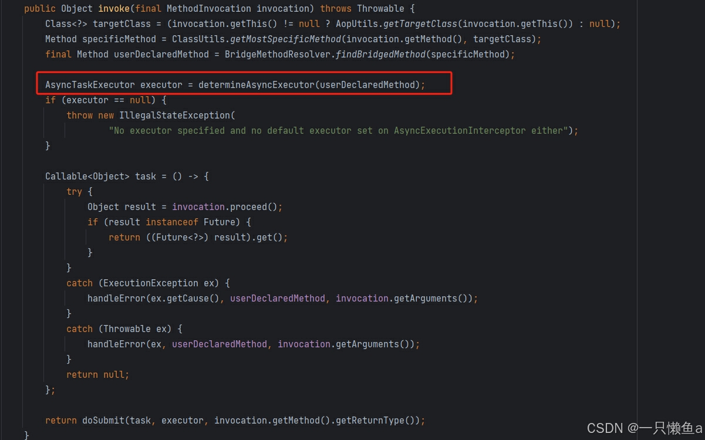This screenshot has height=440, width=705.
Task: Click the "Object result" variable declaration
Action: (x=122, y=207)
